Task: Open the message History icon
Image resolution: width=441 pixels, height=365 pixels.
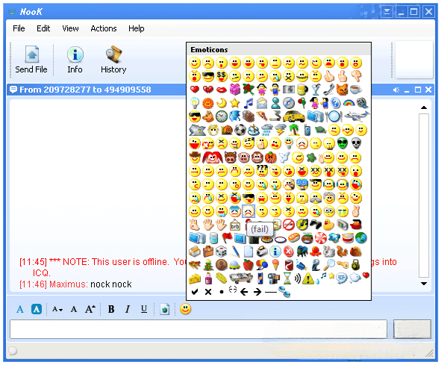Action: (113, 60)
